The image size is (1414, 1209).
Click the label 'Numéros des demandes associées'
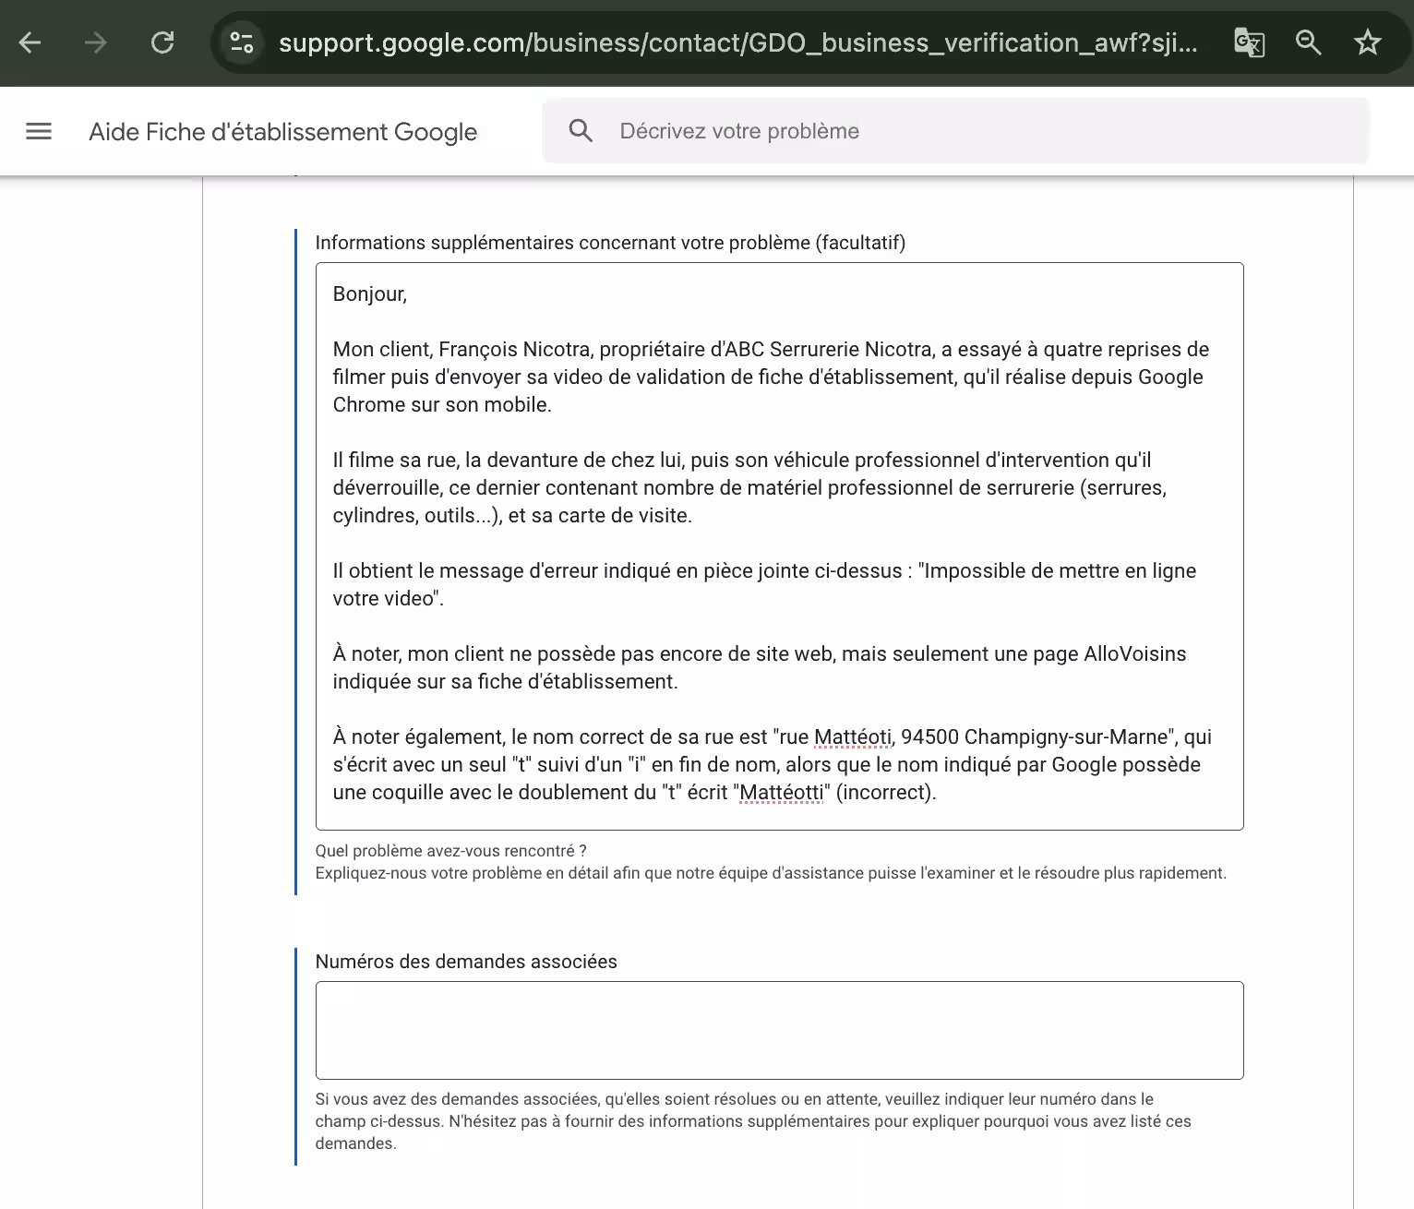[466, 962]
